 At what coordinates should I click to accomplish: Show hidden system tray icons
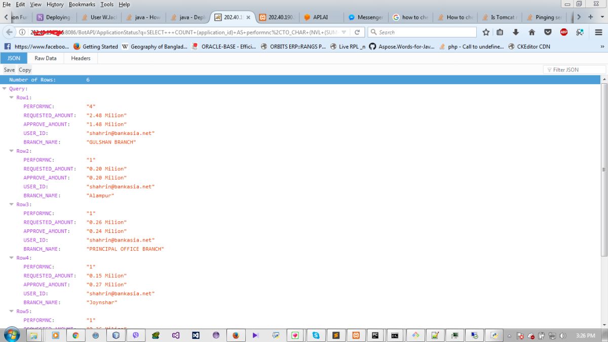click(509, 336)
